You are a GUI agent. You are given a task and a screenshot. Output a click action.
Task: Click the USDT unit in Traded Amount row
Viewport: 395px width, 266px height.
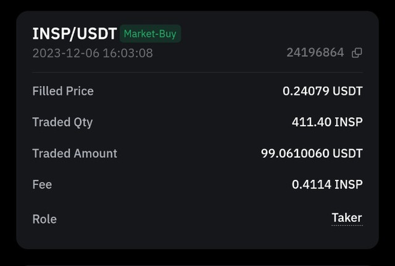pyautogui.click(x=347, y=153)
